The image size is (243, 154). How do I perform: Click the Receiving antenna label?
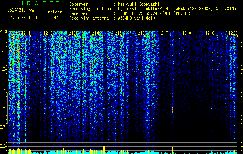click(89, 18)
